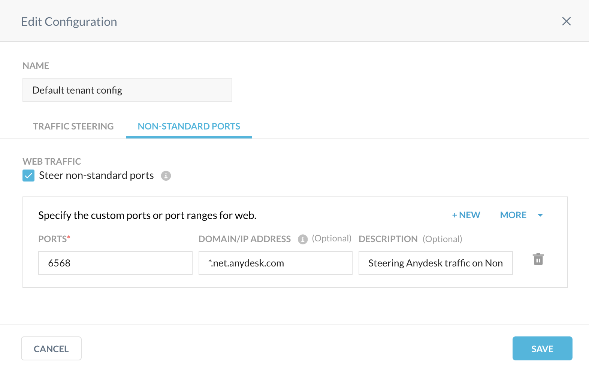Uncheck Steer non-standard ports checkbox
Screen dimensions: 589x366
(x=28, y=176)
